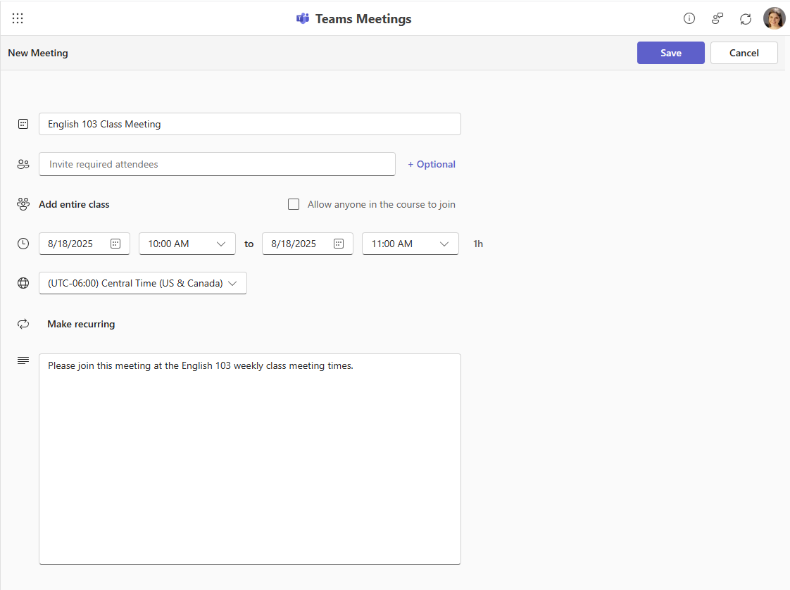790x590 pixels.
Task: Click the meeting description text area
Action: click(250, 459)
